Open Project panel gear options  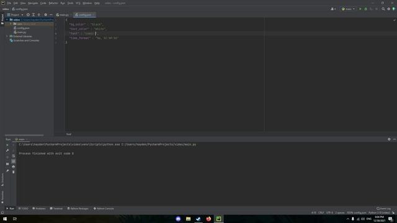click(45, 15)
